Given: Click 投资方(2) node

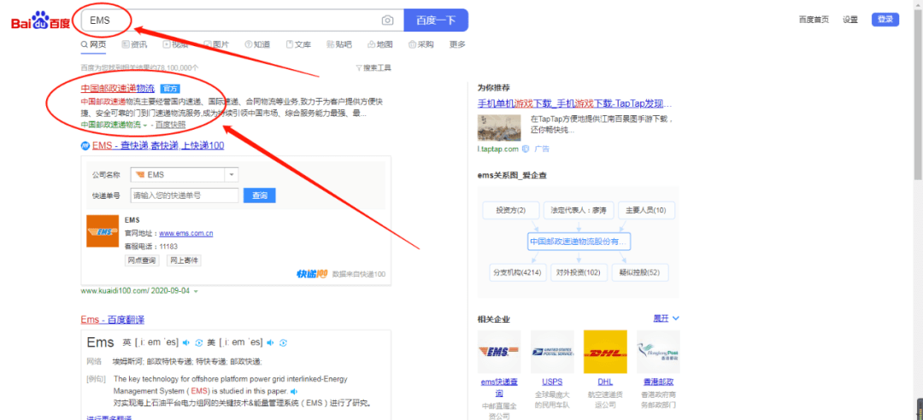Looking at the screenshot, I should [510, 210].
